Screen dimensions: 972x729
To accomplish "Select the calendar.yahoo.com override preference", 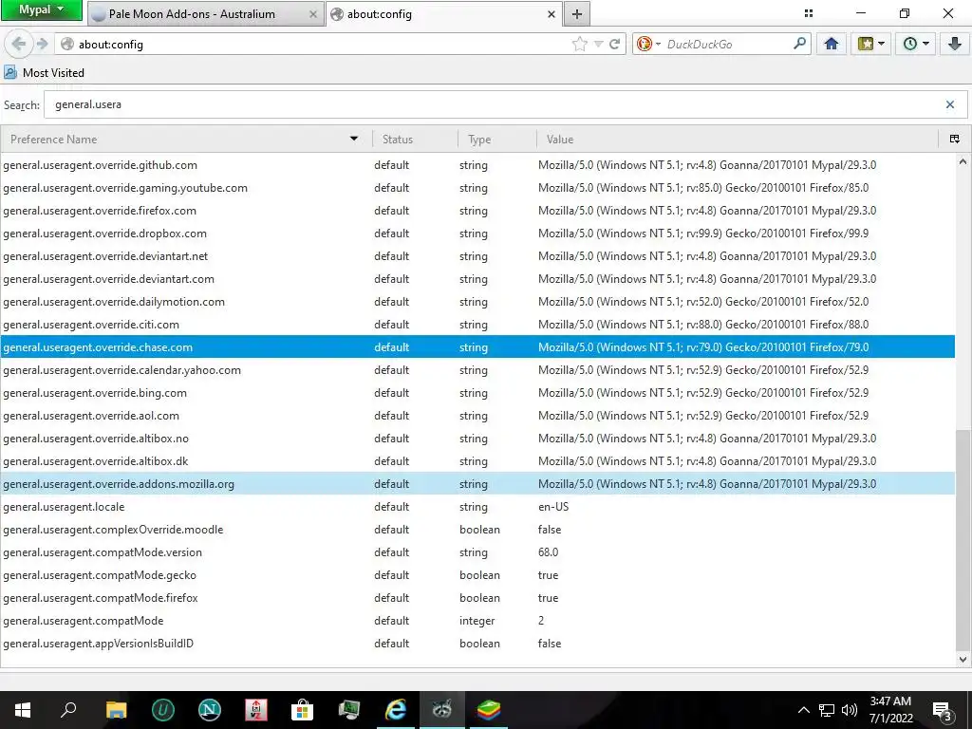I will [477, 370].
